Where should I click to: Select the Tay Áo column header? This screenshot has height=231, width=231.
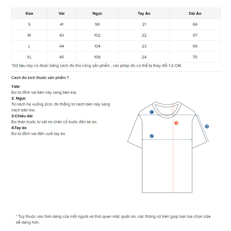pos(144,13)
